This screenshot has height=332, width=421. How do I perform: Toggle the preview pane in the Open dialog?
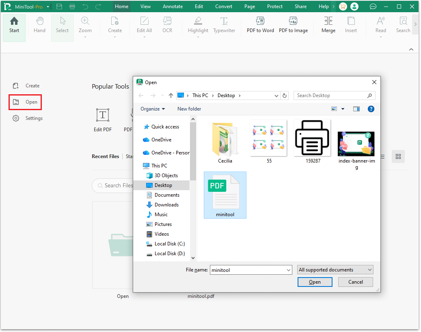tap(356, 108)
